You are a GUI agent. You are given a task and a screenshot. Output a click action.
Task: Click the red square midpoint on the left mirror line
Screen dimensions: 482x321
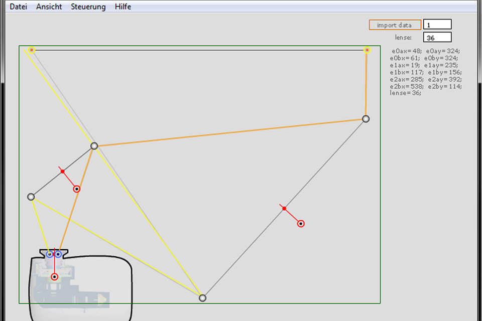[63, 172]
